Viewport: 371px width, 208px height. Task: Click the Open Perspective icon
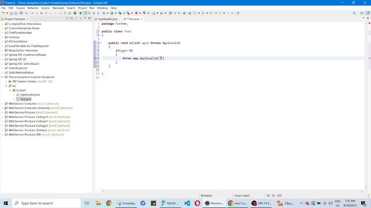tap(362, 13)
